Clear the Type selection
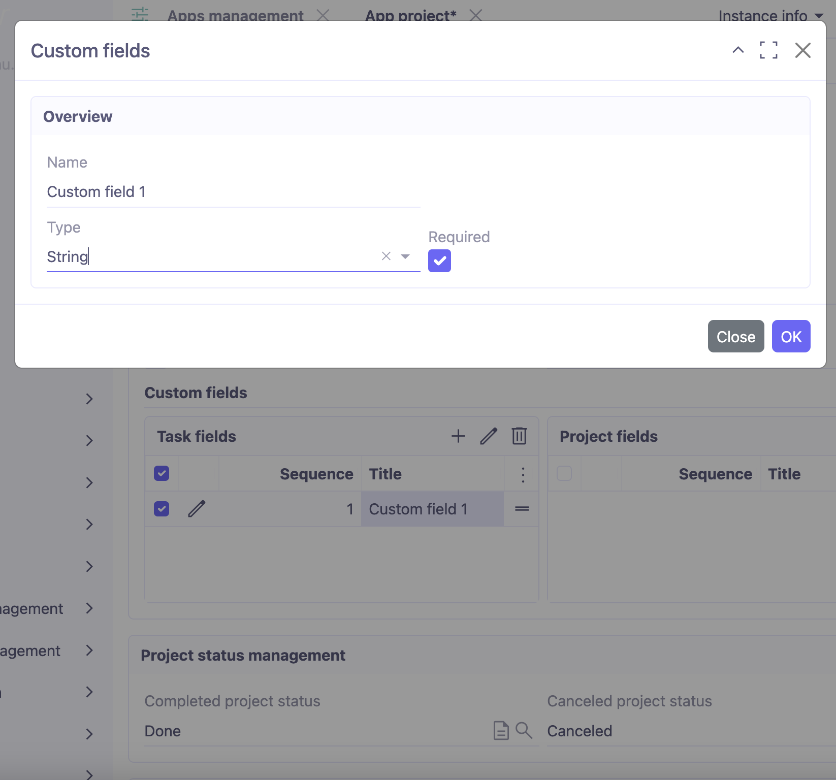This screenshot has width=836, height=780. 385,256
